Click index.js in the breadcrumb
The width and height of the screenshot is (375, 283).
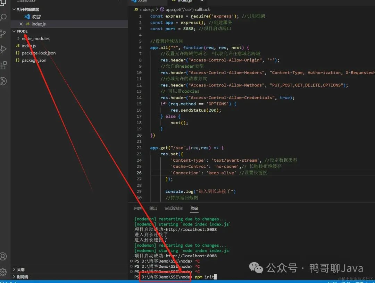[147, 9]
